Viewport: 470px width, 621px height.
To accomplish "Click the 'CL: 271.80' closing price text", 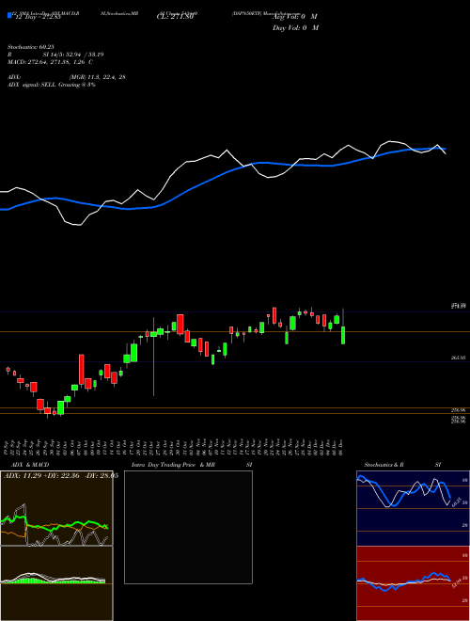I will click(x=175, y=17).
